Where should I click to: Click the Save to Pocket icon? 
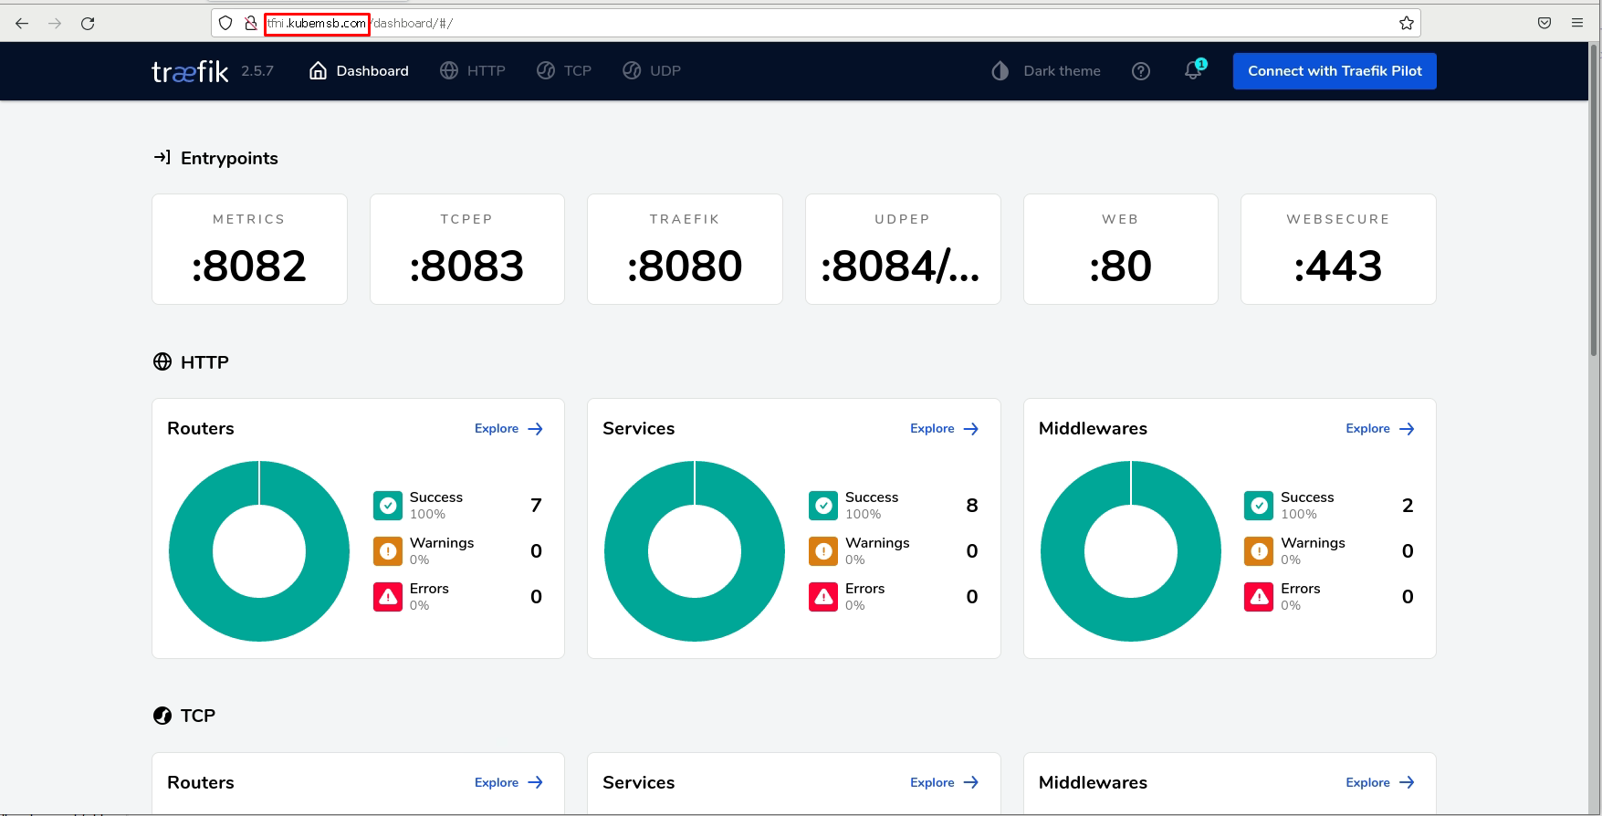tap(1544, 23)
